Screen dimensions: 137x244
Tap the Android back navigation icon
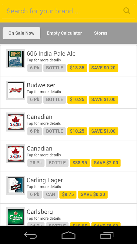click(30, 235)
